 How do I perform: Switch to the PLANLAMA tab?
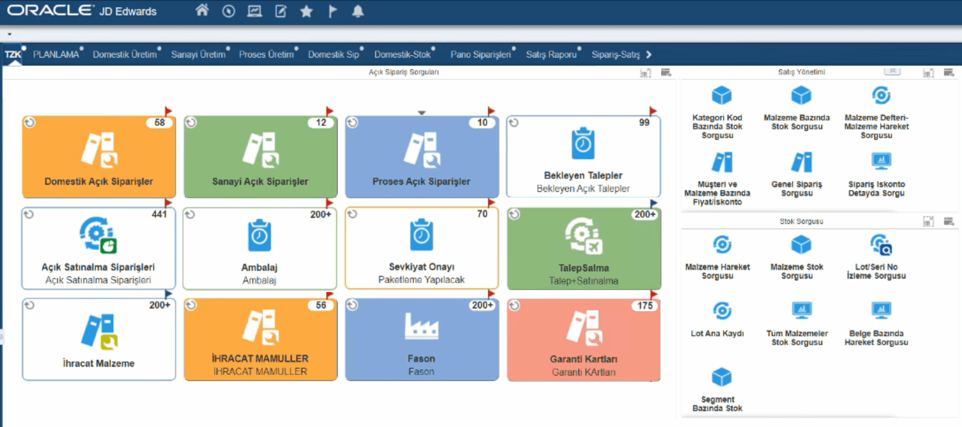coord(56,55)
